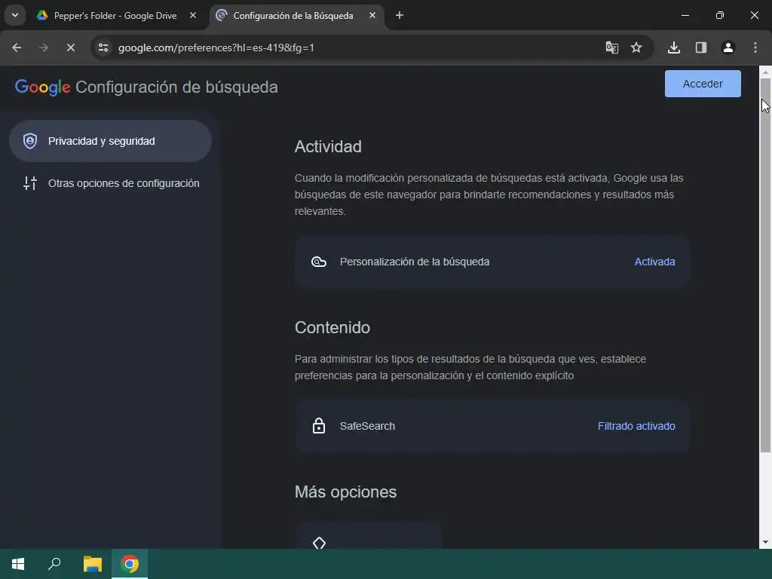Click the scrollbar down arrow
772x579 pixels.
click(x=765, y=542)
